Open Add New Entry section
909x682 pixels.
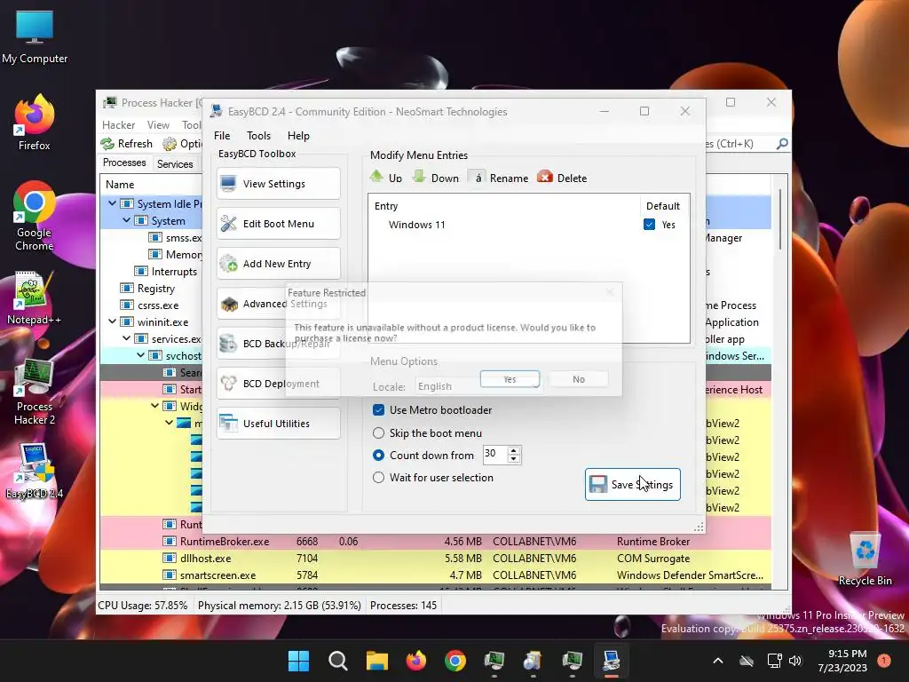point(278,264)
